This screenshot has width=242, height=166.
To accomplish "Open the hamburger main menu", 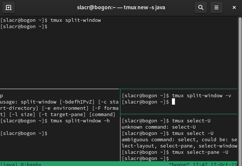I will click(x=217, y=7).
